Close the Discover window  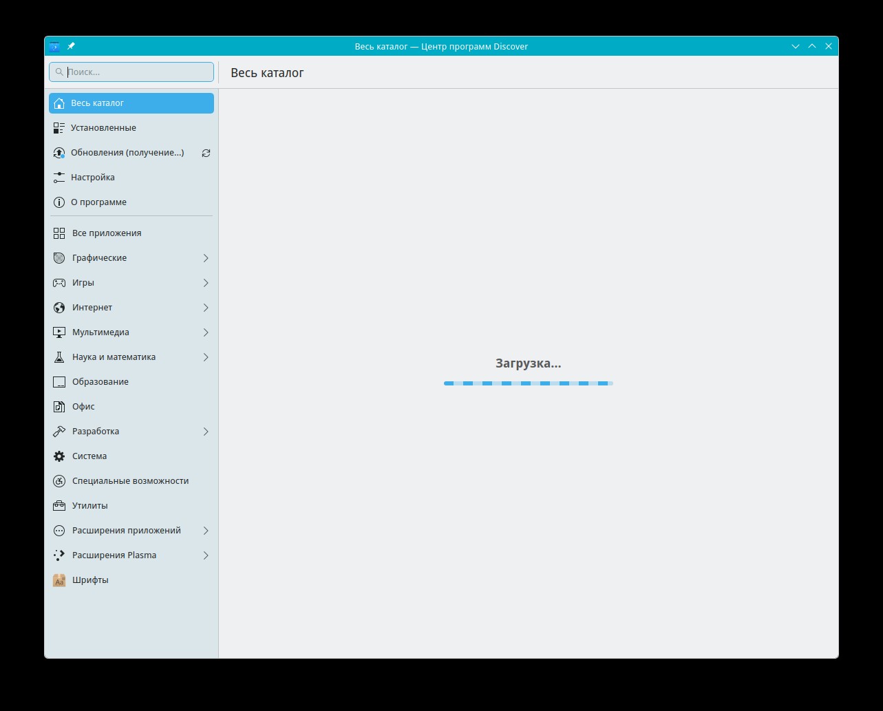coord(829,46)
